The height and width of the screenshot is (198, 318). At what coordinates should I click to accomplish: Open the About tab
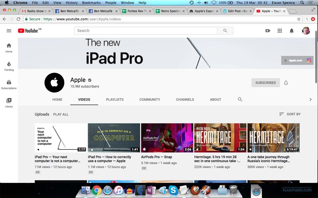click(x=215, y=100)
